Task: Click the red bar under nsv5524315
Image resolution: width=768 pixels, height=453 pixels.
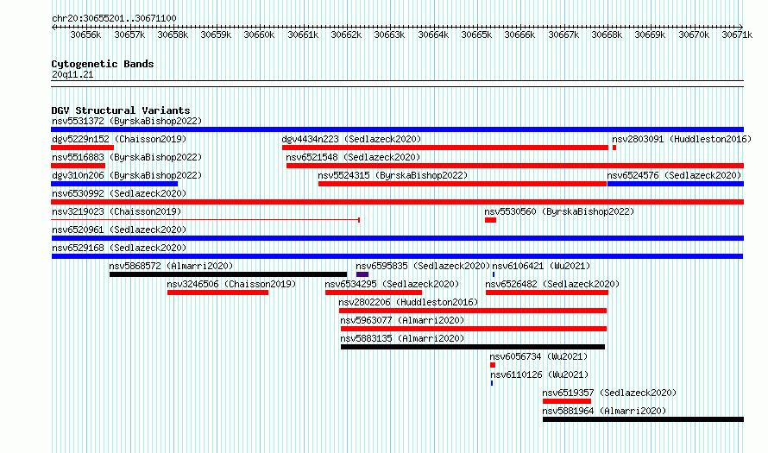Action: click(463, 184)
